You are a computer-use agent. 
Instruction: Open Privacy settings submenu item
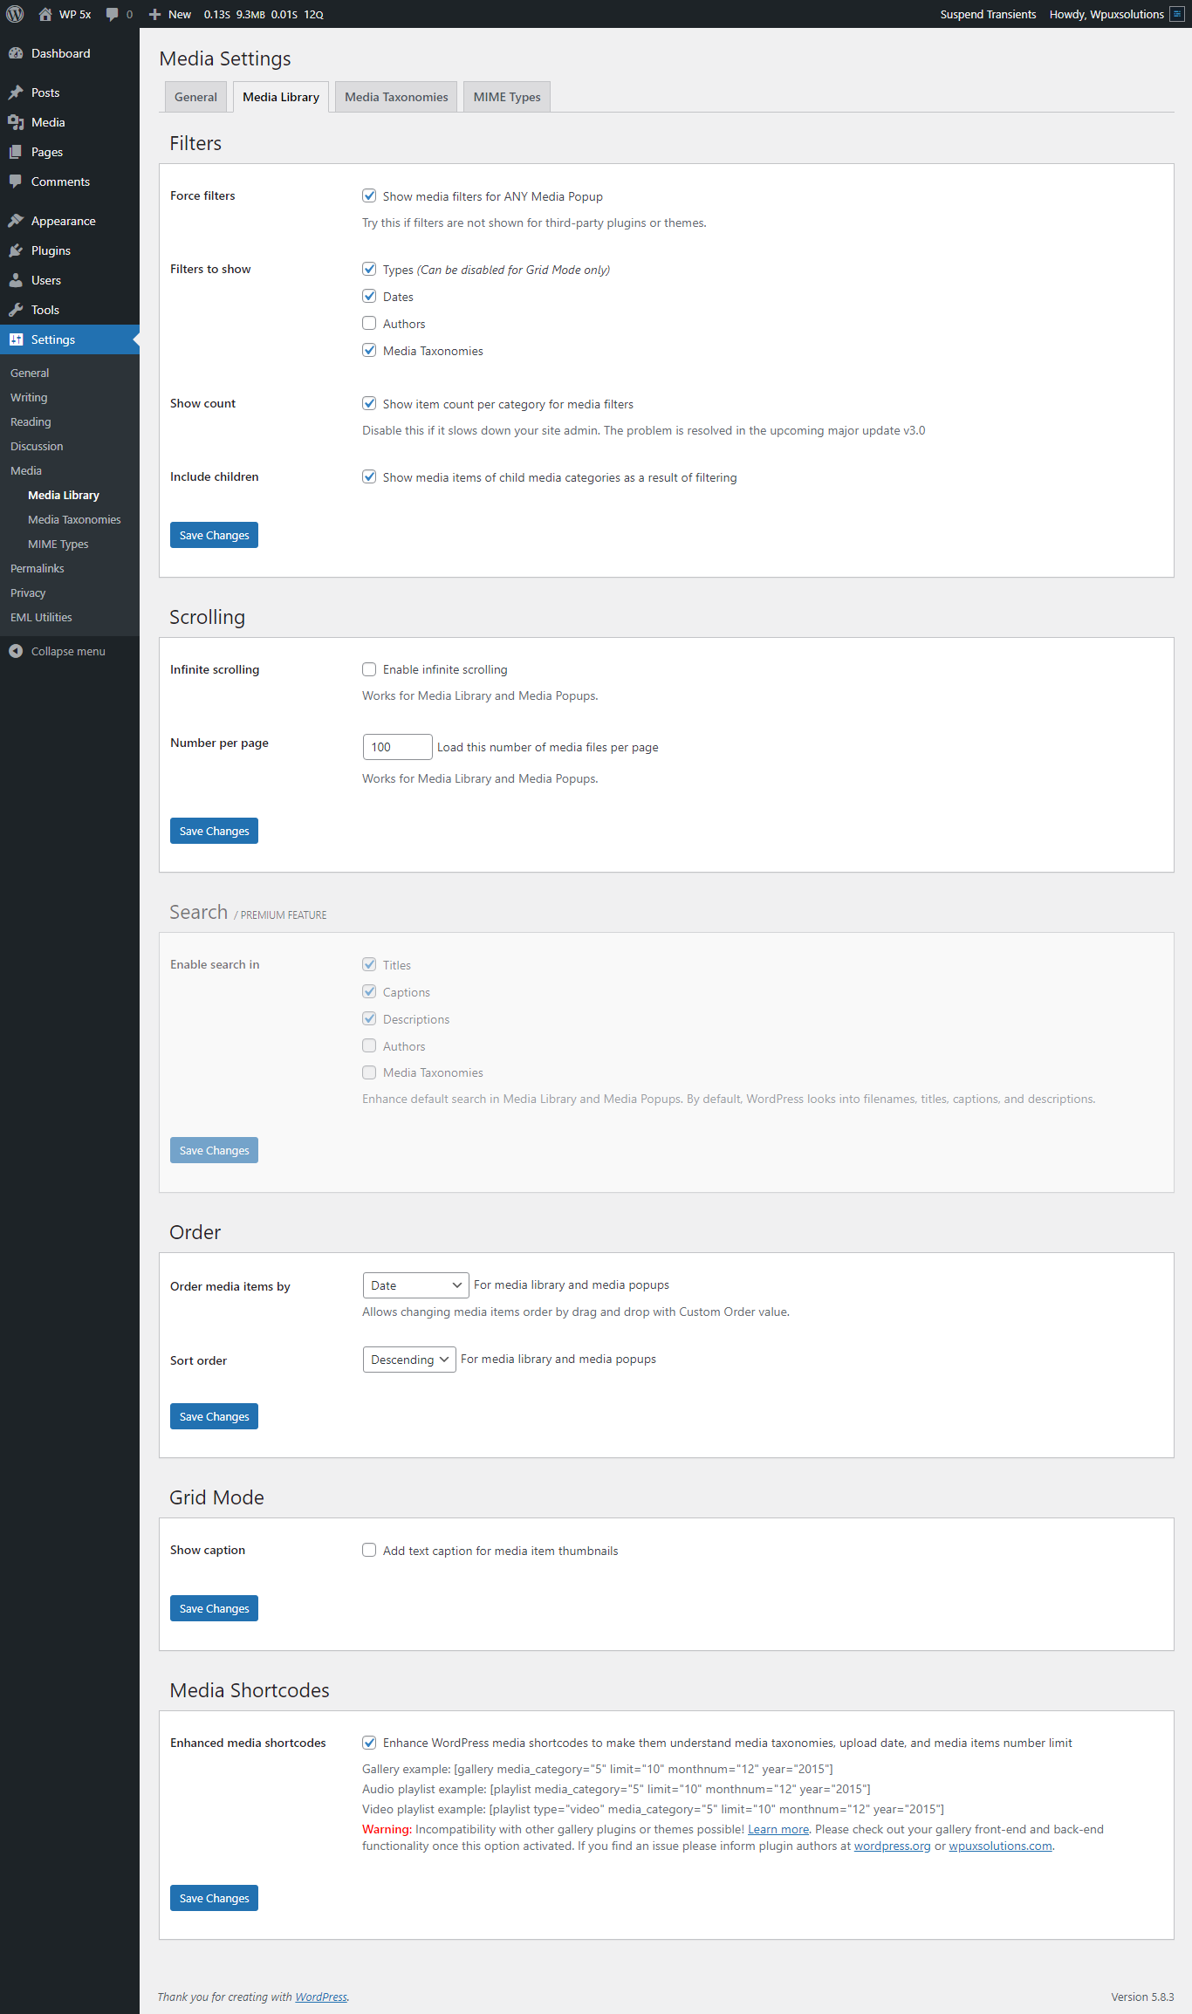click(28, 593)
